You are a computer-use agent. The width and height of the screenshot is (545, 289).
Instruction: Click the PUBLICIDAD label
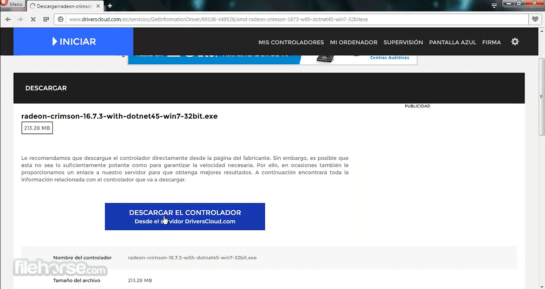pyautogui.click(x=417, y=106)
